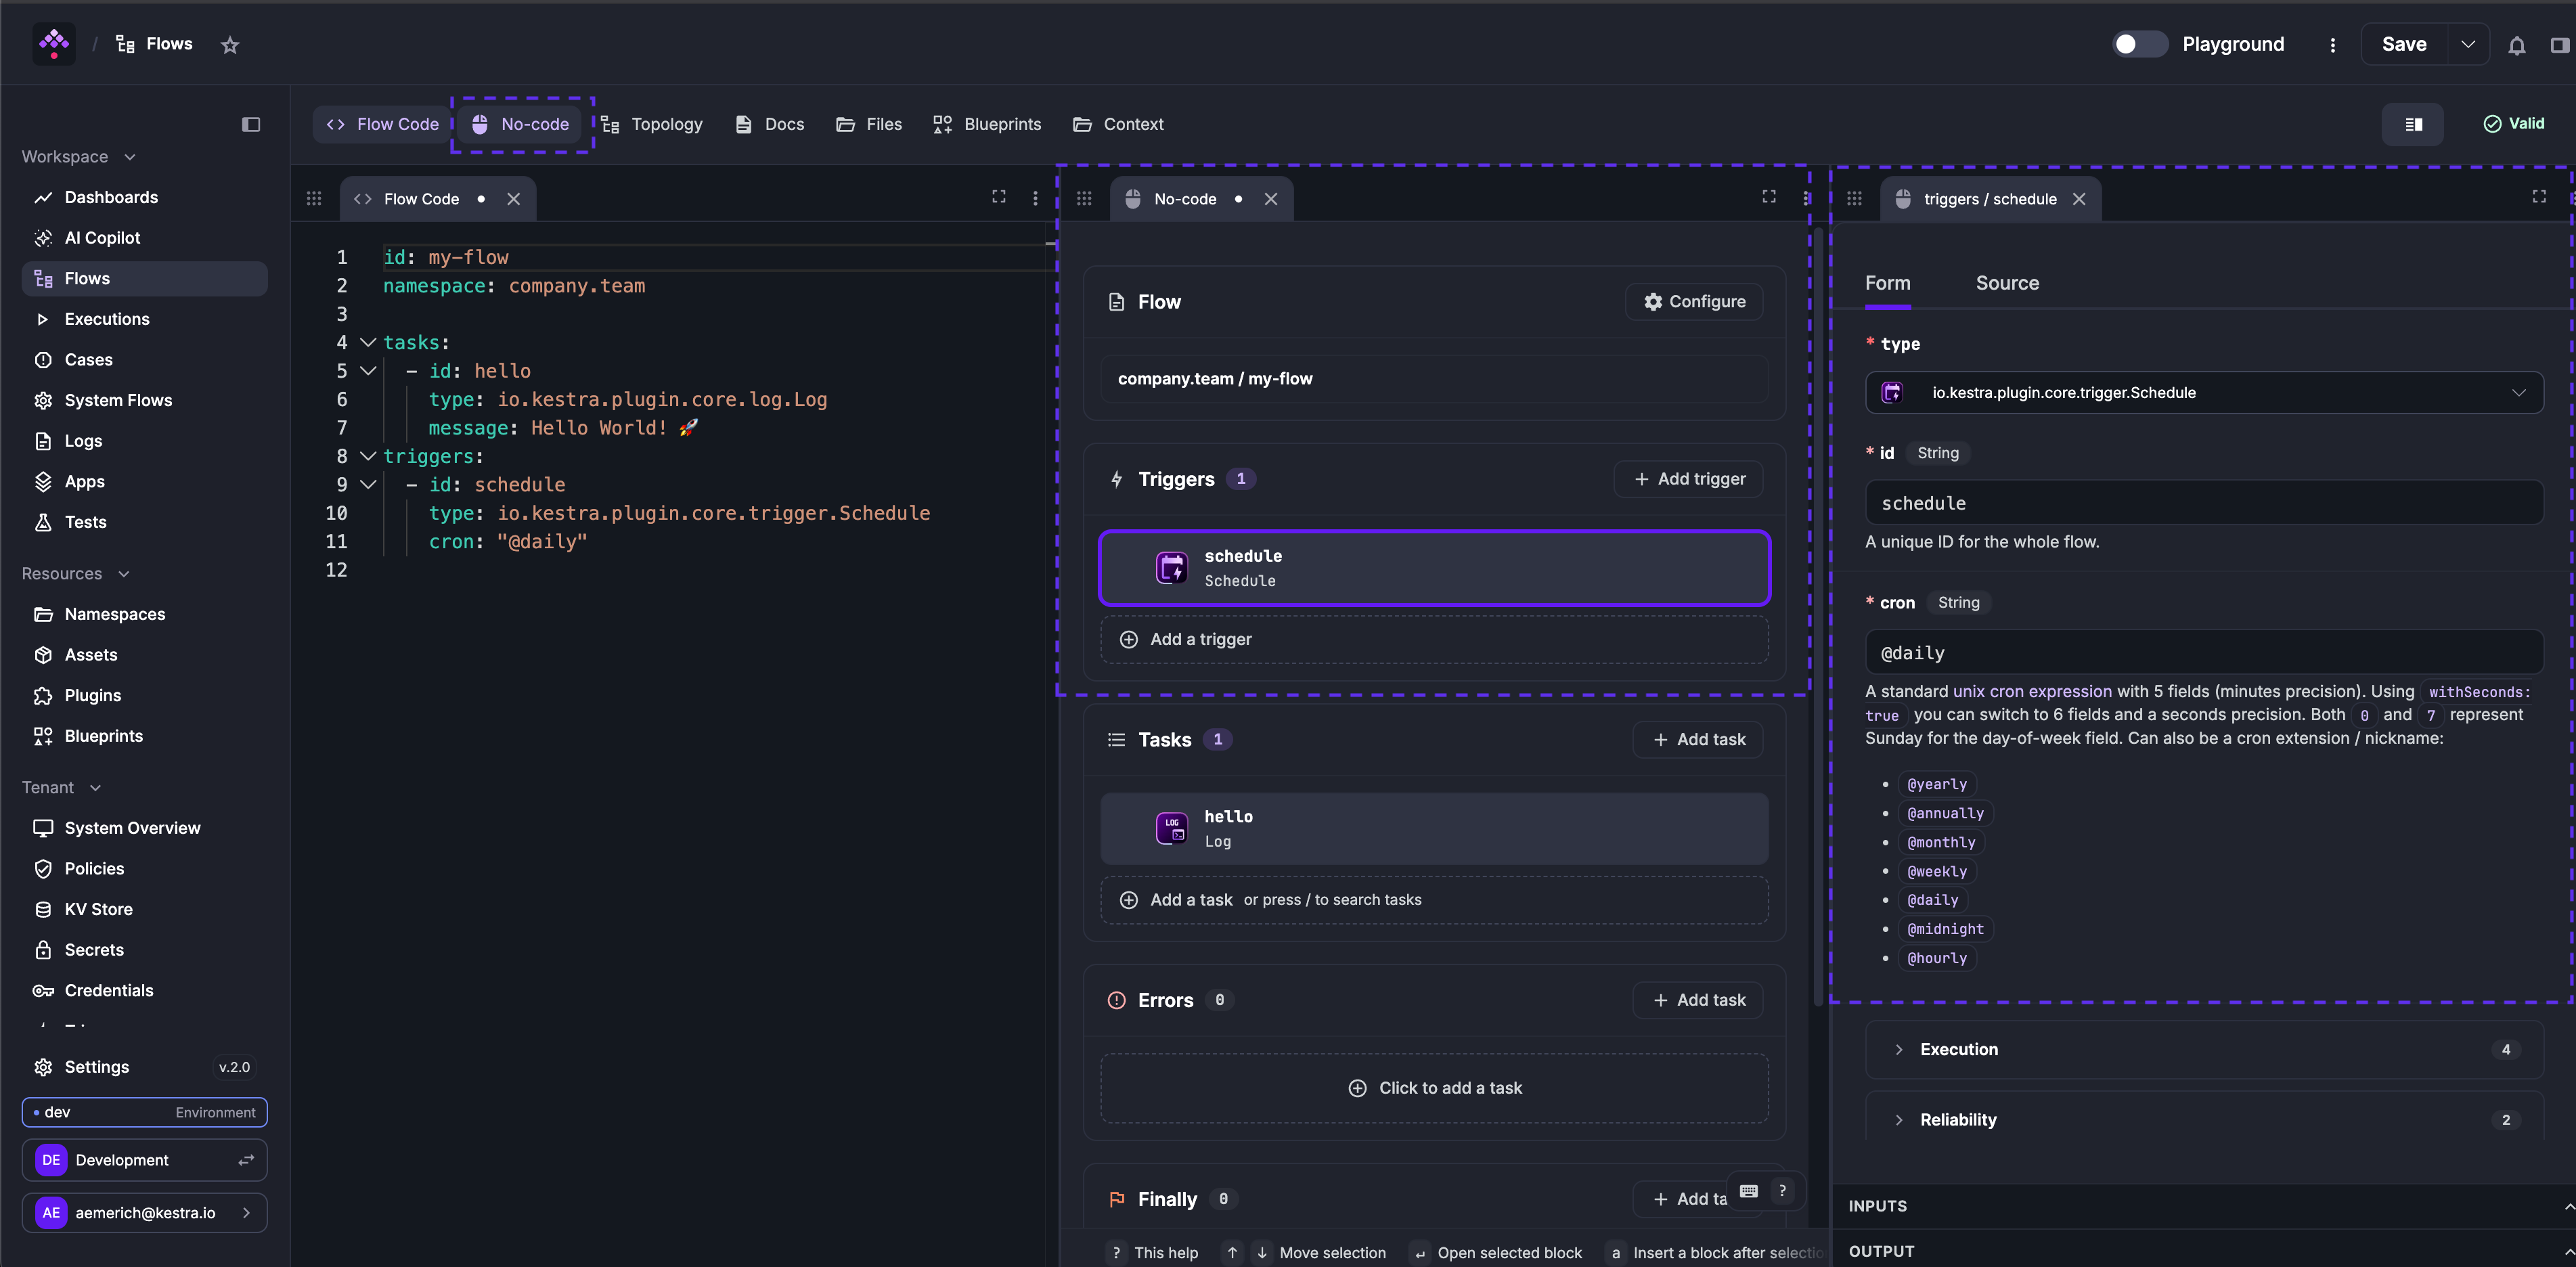Star this flow as favorite
Image resolution: width=2576 pixels, height=1267 pixels.
(x=230, y=44)
